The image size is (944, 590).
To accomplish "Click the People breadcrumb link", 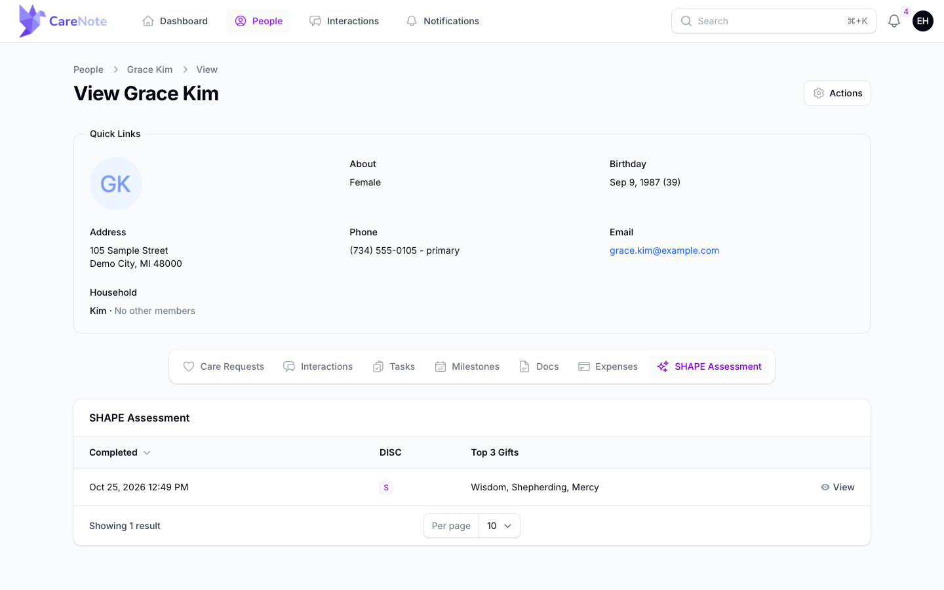I will [88, 69].
